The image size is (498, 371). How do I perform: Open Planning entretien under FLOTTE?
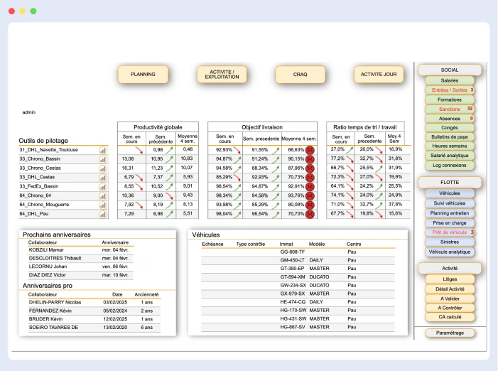(449, 213)
